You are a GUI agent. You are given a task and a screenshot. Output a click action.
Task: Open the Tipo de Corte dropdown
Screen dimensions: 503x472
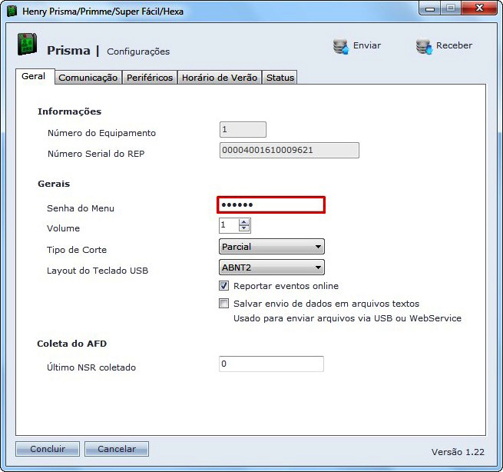coord(272,247)
